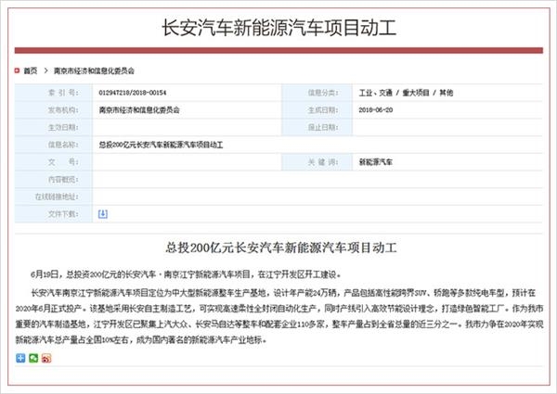The width and height of the screenshot is (557, 394).
Task: Go to 首页 breadcrumb link
Action: pos(31,71)
